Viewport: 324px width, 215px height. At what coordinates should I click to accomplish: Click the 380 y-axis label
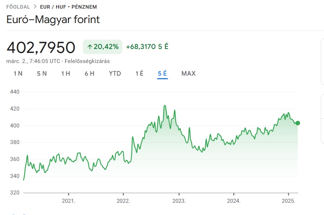pyautogui.click(x=15, y=142)
